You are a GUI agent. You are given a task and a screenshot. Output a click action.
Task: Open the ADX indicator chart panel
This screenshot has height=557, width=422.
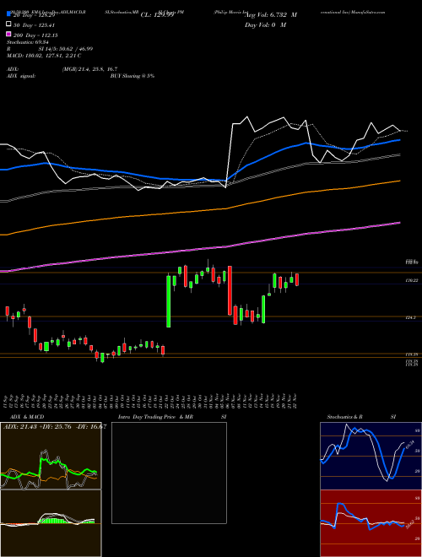(51, 456)
